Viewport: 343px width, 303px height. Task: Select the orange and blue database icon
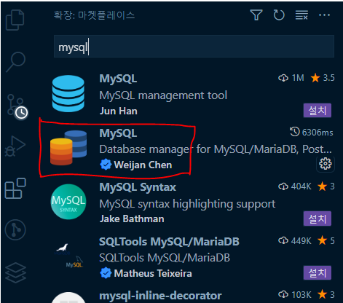coord(68,148)
